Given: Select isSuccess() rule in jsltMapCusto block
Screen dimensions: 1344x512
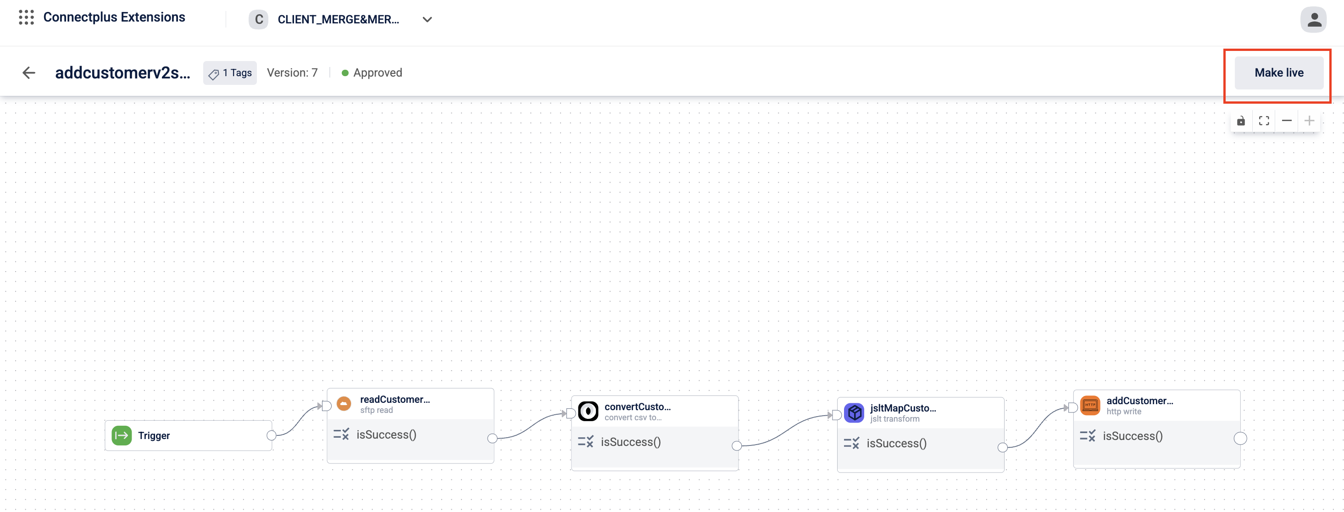Looking at the screenshot, I should pyautogui.click(x=896, y=443).
